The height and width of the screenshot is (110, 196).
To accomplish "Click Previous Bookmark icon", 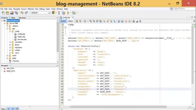I will (x=108, y=21).
